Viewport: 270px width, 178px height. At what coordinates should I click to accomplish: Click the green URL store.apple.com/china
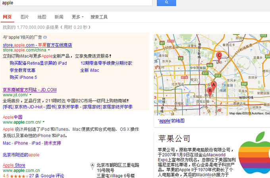25,50
